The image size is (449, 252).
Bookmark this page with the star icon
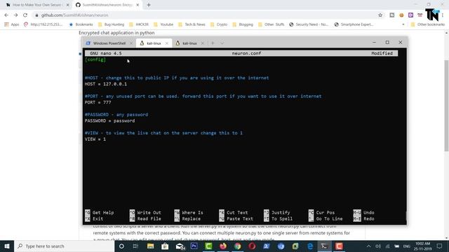pos(380,15)
